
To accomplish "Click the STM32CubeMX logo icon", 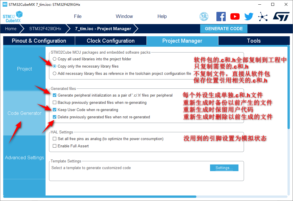I will pyautogui.click(x=13, y=17).
